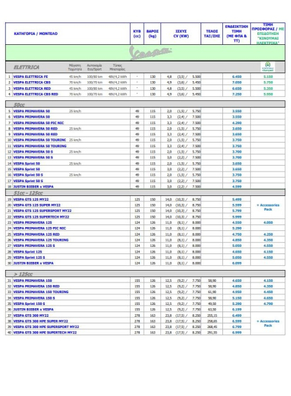Click offer price 5.150 for ELETTRICA FE
This screenshot has width=291, height=396.
tap(268, 77)
